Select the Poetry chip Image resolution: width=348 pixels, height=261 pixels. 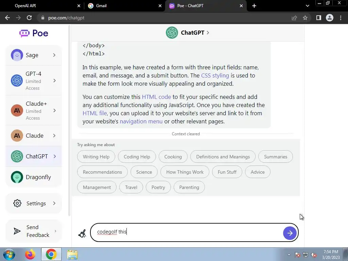pyautogui.click(x=158, y=187)
